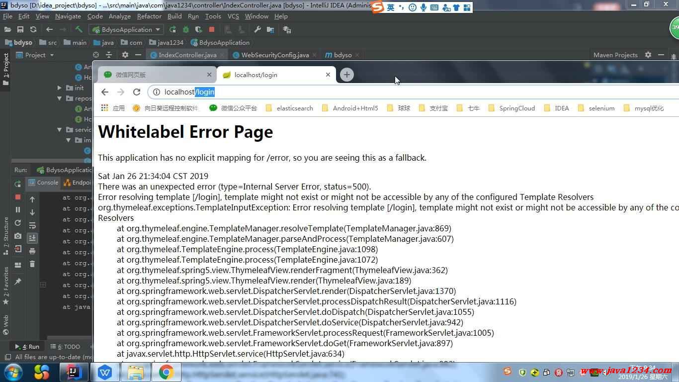Rerun BdysoApplication from main toolbar
The image size is (679, 382).
tap(172, 30)
